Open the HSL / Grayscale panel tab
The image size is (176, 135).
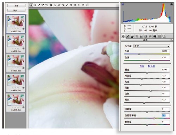(137, 36)
